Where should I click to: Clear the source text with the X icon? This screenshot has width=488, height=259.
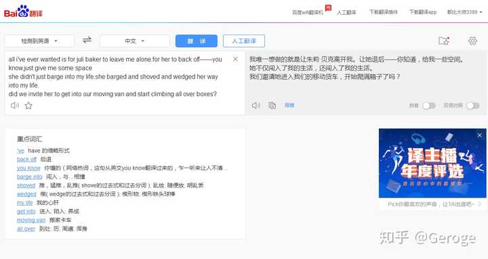[235, 59]
